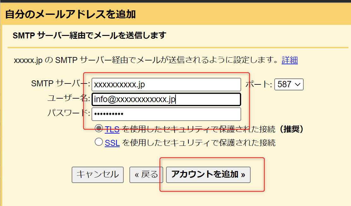This screenshot has width=351, height=206.
Task: Open the SSL help link
Action: pos(112,143)
